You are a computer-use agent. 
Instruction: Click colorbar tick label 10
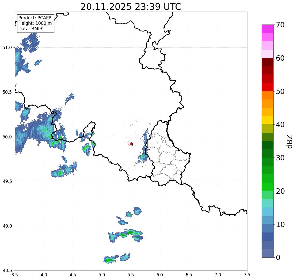(280, 224)
